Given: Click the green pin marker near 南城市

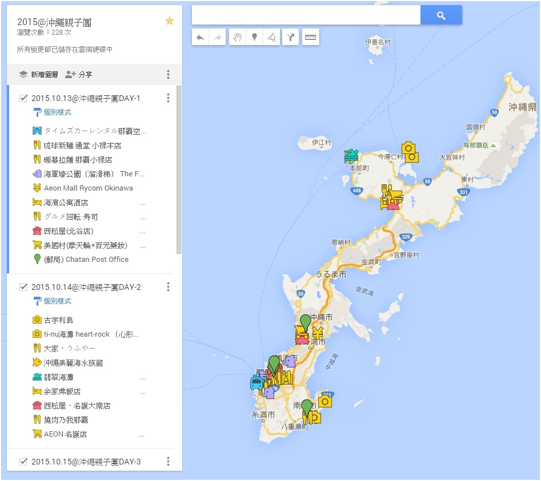Looking at the screenshot, I should [x=306, y=409].
